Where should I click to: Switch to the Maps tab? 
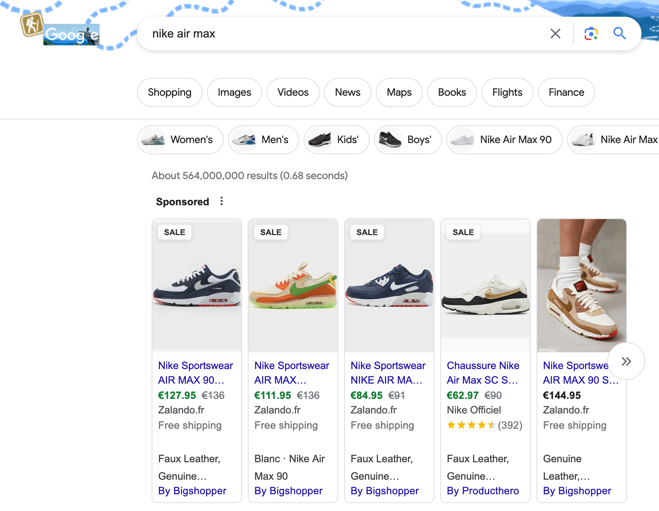pyautogui.click(x=399, y=92)
